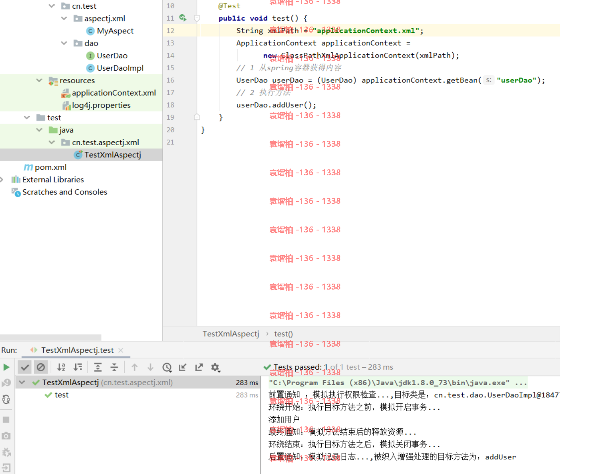The width and height of the screenshot is (610, 474).
Task: Toggle Show Passed tests checkmark button
Action: 25,367
